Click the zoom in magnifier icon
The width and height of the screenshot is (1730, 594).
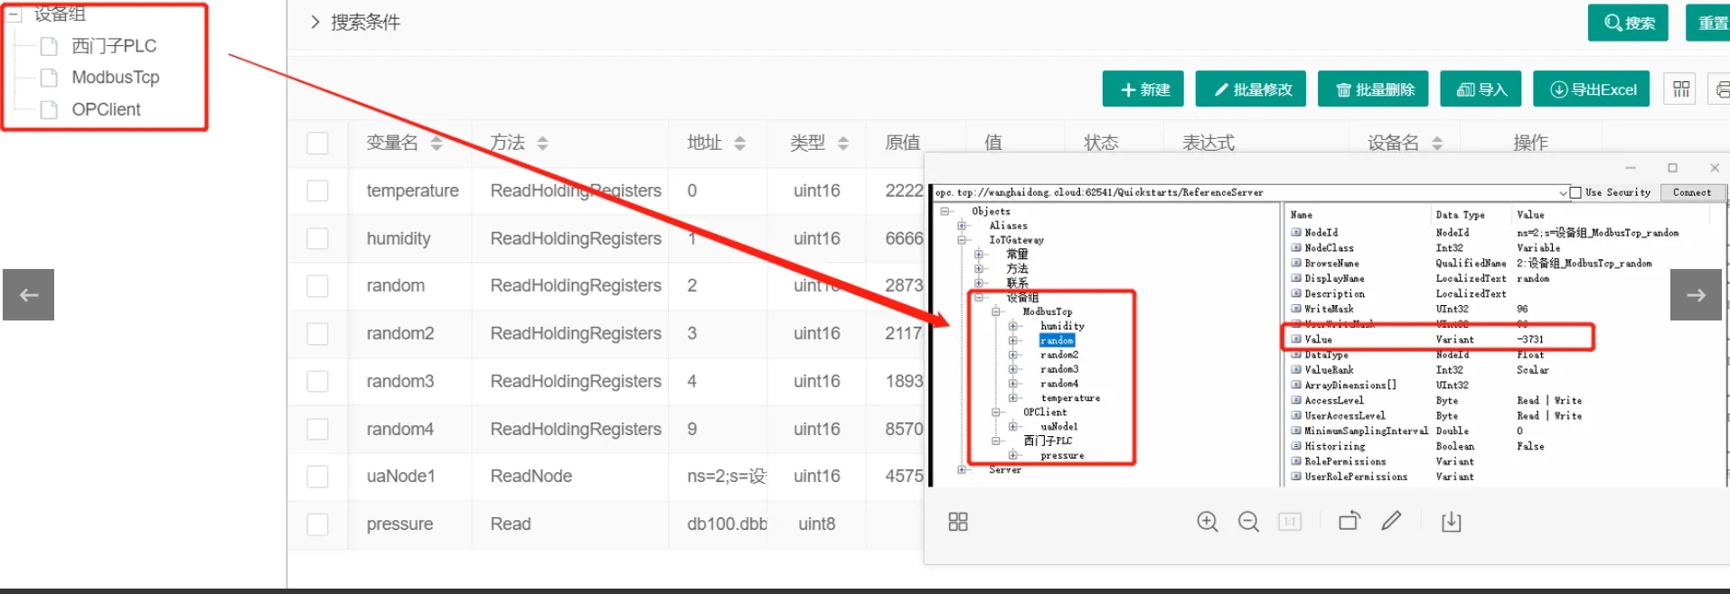click(x=1208, y=522)
